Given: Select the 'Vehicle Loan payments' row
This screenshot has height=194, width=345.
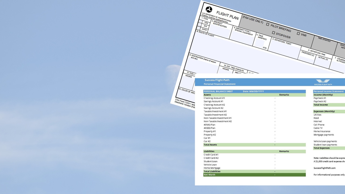Looking at the screenshot, I should click(x=329, y=141).
